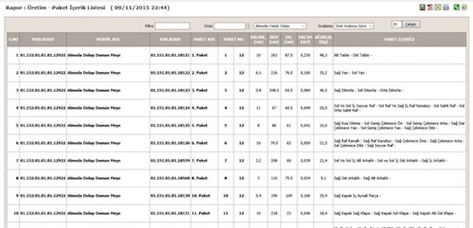Screen dimensions: 473x228
Task: Click the PAKET İÇERİĞİ column header
Action: click(x=400, y=40)
